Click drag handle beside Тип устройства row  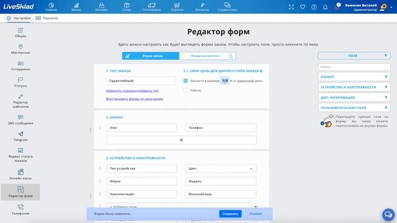pos(100,168)
